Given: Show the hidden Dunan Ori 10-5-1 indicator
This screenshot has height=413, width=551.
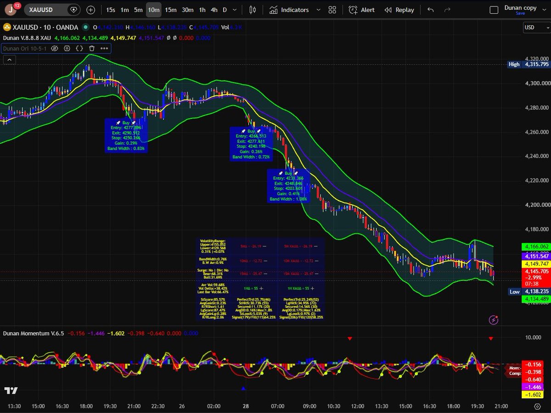Looking at the screenshot, I should point(54,48).
